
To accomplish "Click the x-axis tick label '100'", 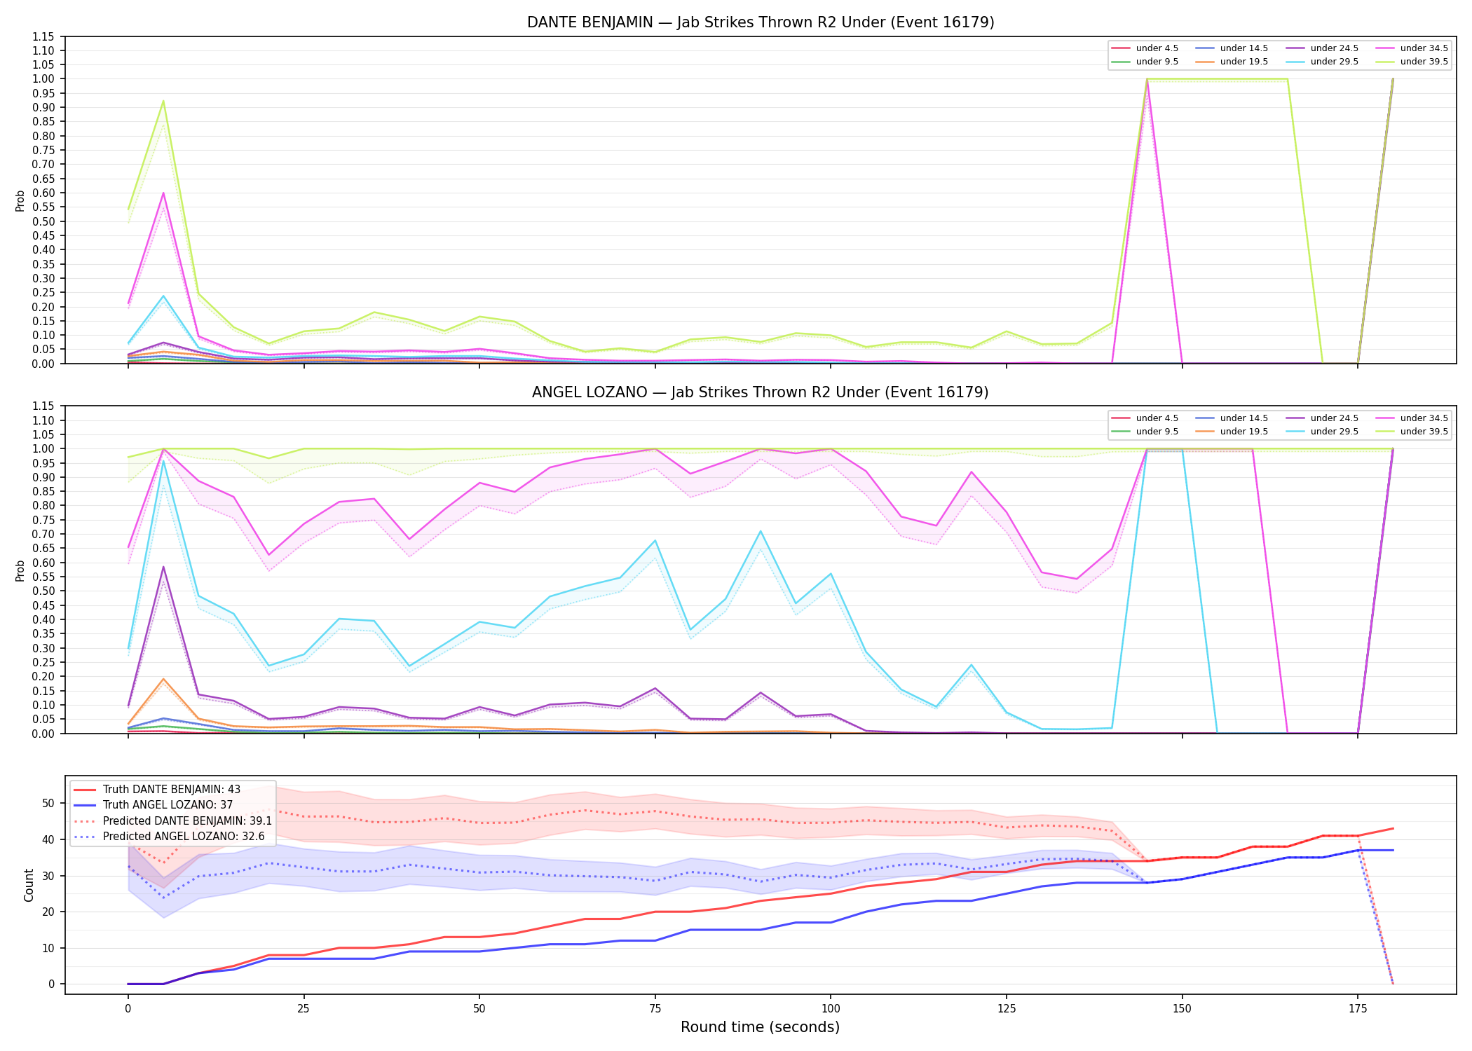I will point(831,1009).
